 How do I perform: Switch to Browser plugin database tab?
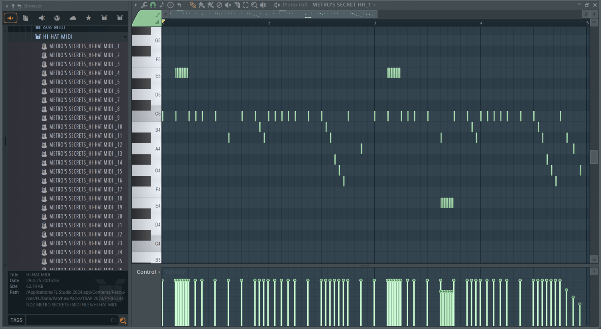42,18
